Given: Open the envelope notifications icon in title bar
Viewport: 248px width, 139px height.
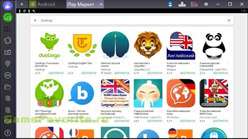Looking at the screenshot, I should (194, 4).
